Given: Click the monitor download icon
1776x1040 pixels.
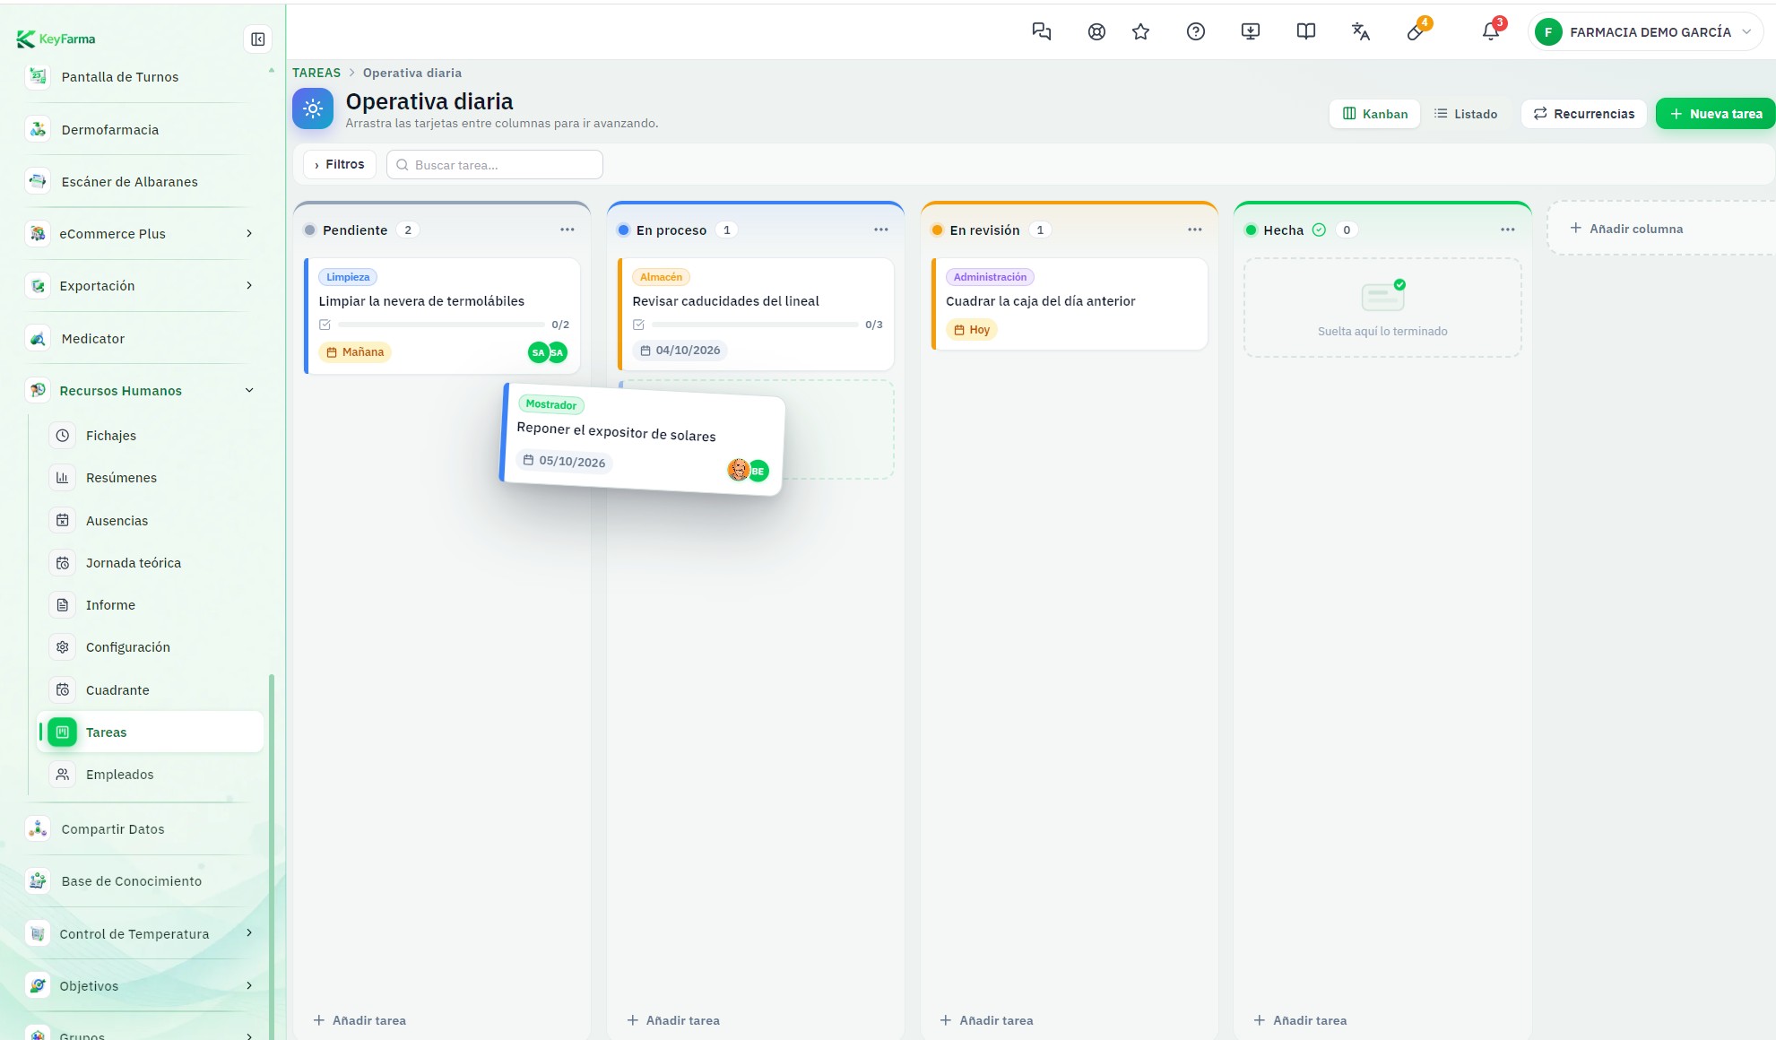Looking at the screenshot, I should tap(1250, 32).
